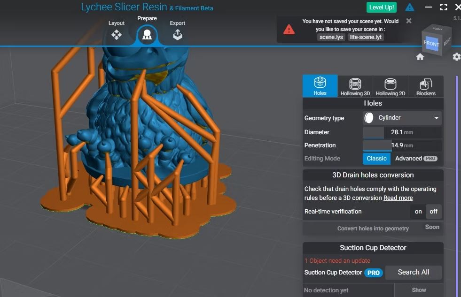Click the Search All button
Image resolution: width=461 pixels, height=297 pixels.
click(x=414, y=272)
